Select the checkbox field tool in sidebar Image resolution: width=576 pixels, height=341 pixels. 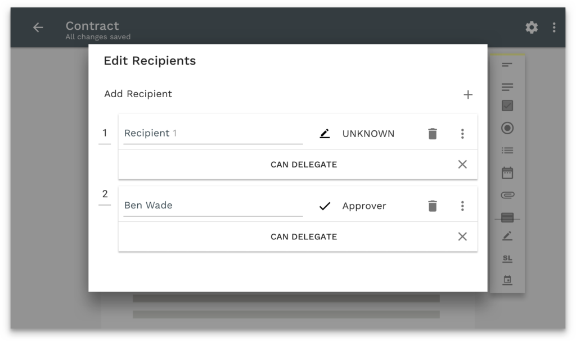coord(507,106)
